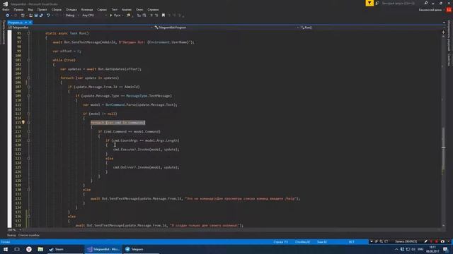Collapse the while (true) block

(x=28, y=60)
